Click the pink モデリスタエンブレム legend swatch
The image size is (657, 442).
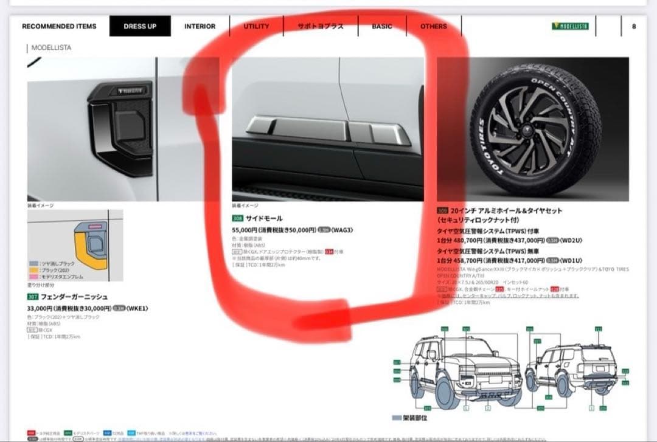[35, 277]
